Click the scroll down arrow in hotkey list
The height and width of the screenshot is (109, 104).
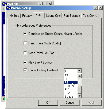[79, 96]
